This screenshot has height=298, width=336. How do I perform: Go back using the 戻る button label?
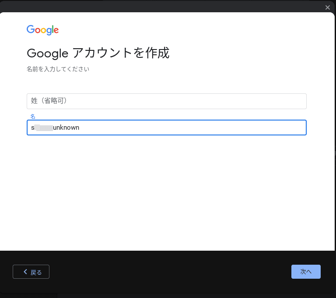tap(36, 272)
